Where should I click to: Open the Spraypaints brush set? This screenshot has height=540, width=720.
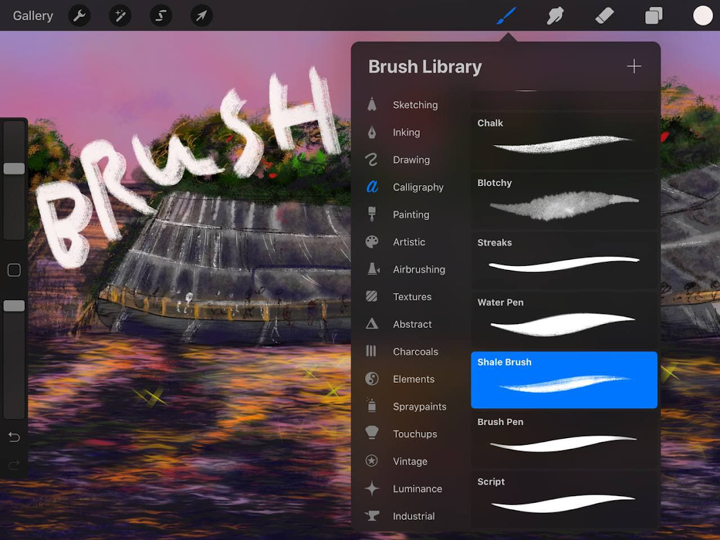(x=419, y=407)
